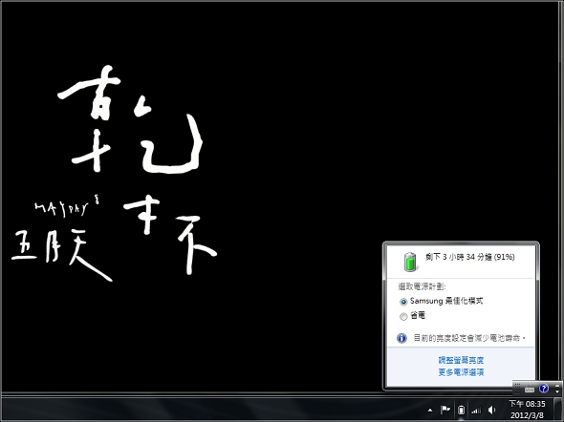Click the language bar keyboard icon
564x422 pixels.
pyautogui.click(x=530, y=389)
